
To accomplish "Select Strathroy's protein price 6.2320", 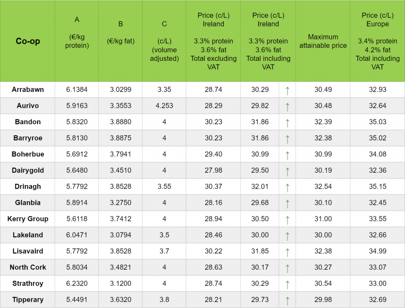I will pyautogui.click(x=77, y=283).
